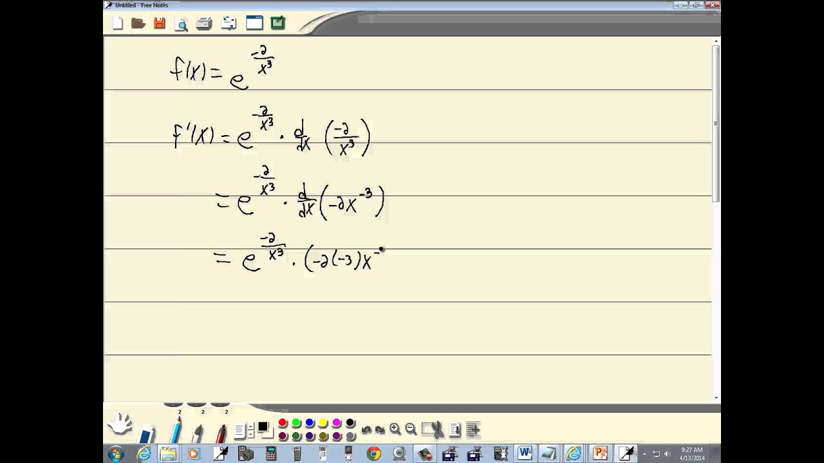The width and height of the screenshot is (824, 463).
Task: Open Google Chrome from the taskbar
Action: click(x=373, y=453)
